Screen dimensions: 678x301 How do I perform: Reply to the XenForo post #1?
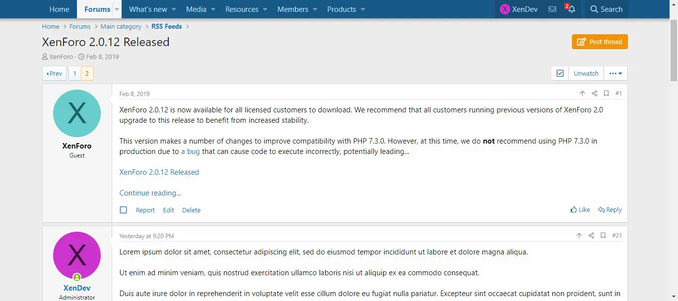(610, 210)
